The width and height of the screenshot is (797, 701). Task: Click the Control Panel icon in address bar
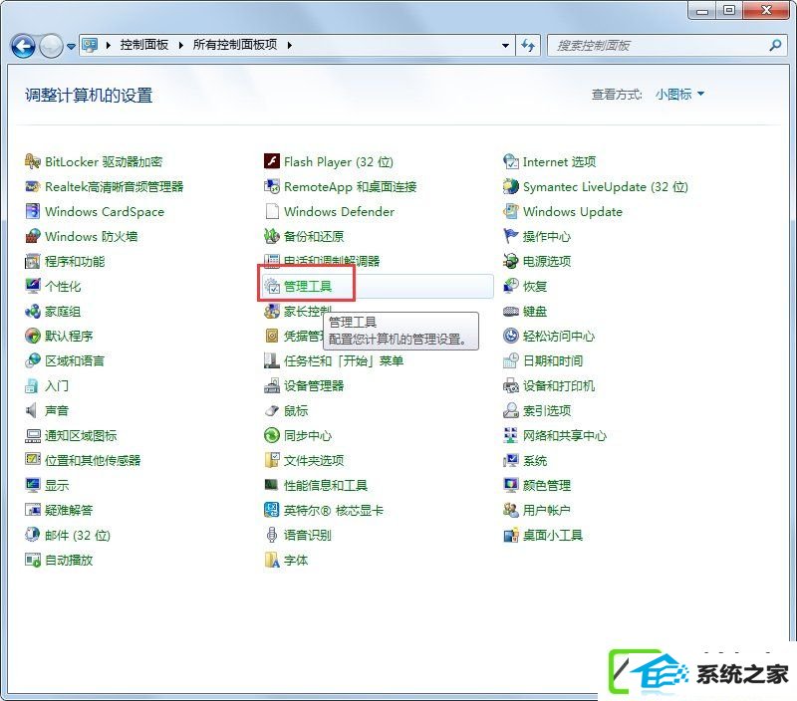click(x=90, y=45)
